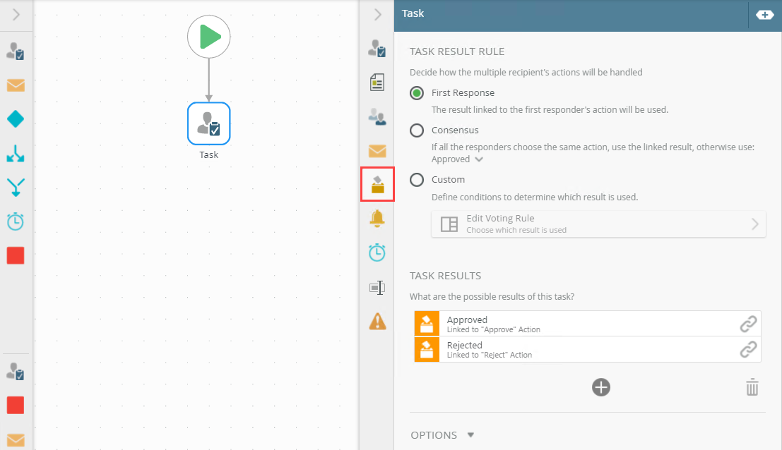782x450 pixels.
Task: Click the recent Task step icon at the toolbox bottom
Action: (x=16, y=371)
